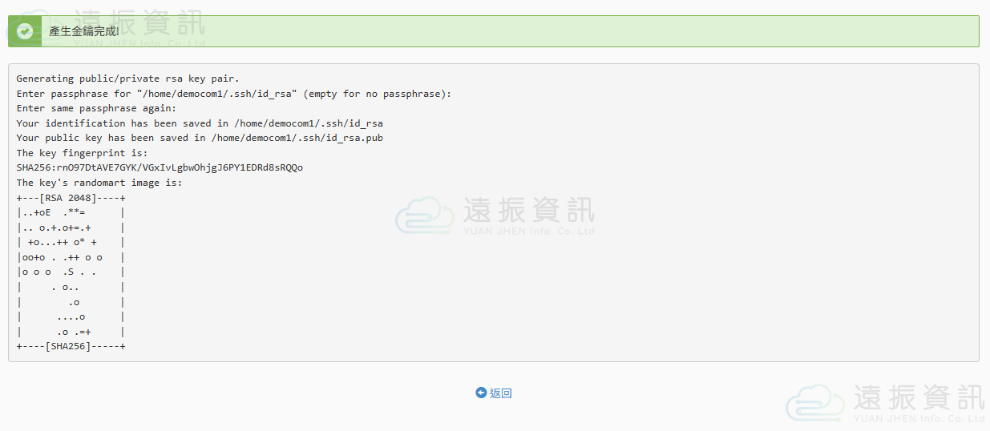Click the randomart row containing ".S . ."
The height and width of the screenshot is (431, 990).
(x=71, y=272)
